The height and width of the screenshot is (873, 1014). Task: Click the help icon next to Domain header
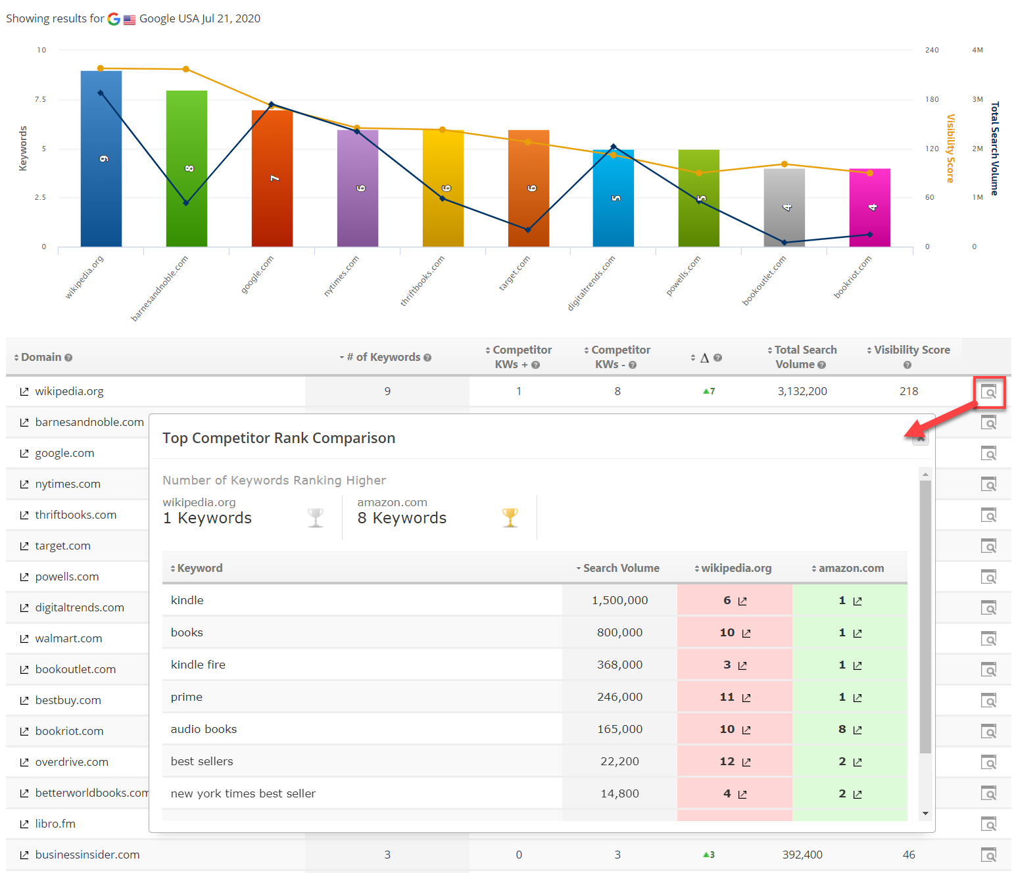coord(68,358)
